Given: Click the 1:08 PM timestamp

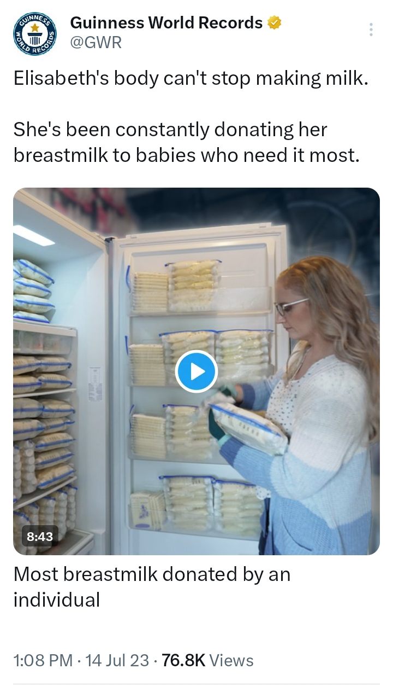Looking at the screenshot, I should pos(43,660).
